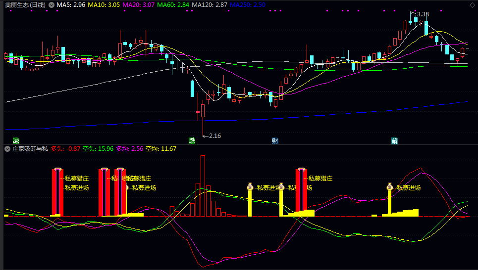This screenshot has height=270, width=478.
Task: Open the dropdown arrow beside 庄家吸筹与私
Action: click(x=7, y=149)
